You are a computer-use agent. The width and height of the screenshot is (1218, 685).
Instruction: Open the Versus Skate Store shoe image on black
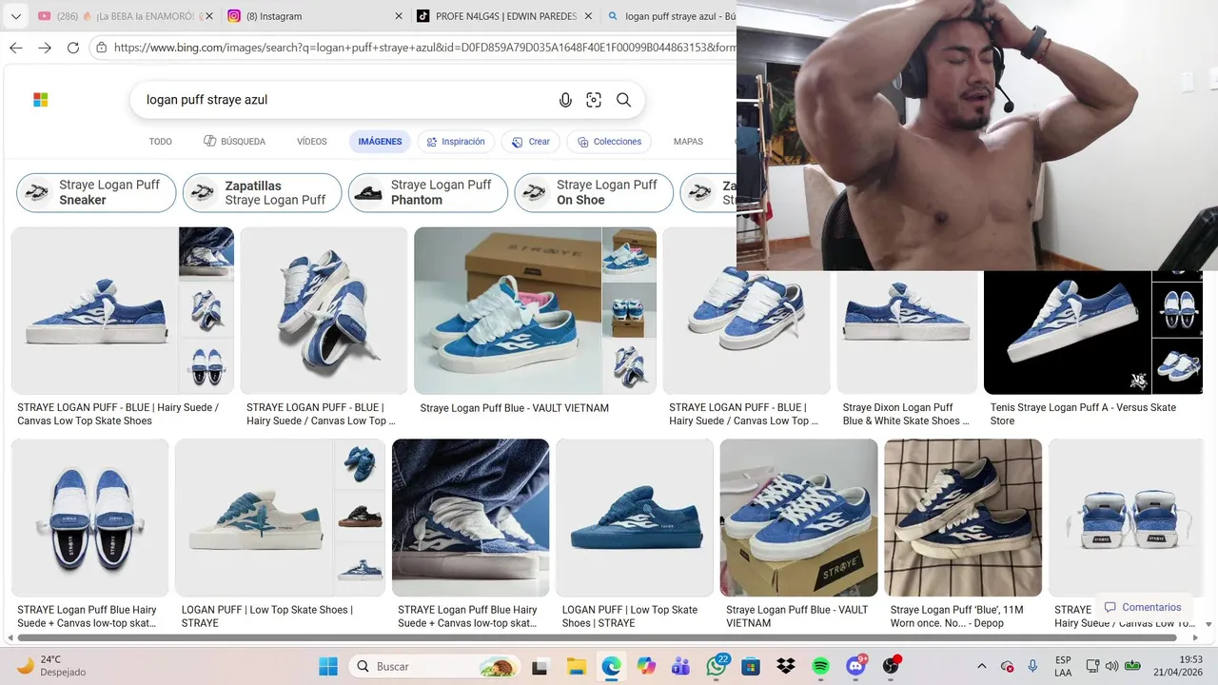click(1068, 333)
